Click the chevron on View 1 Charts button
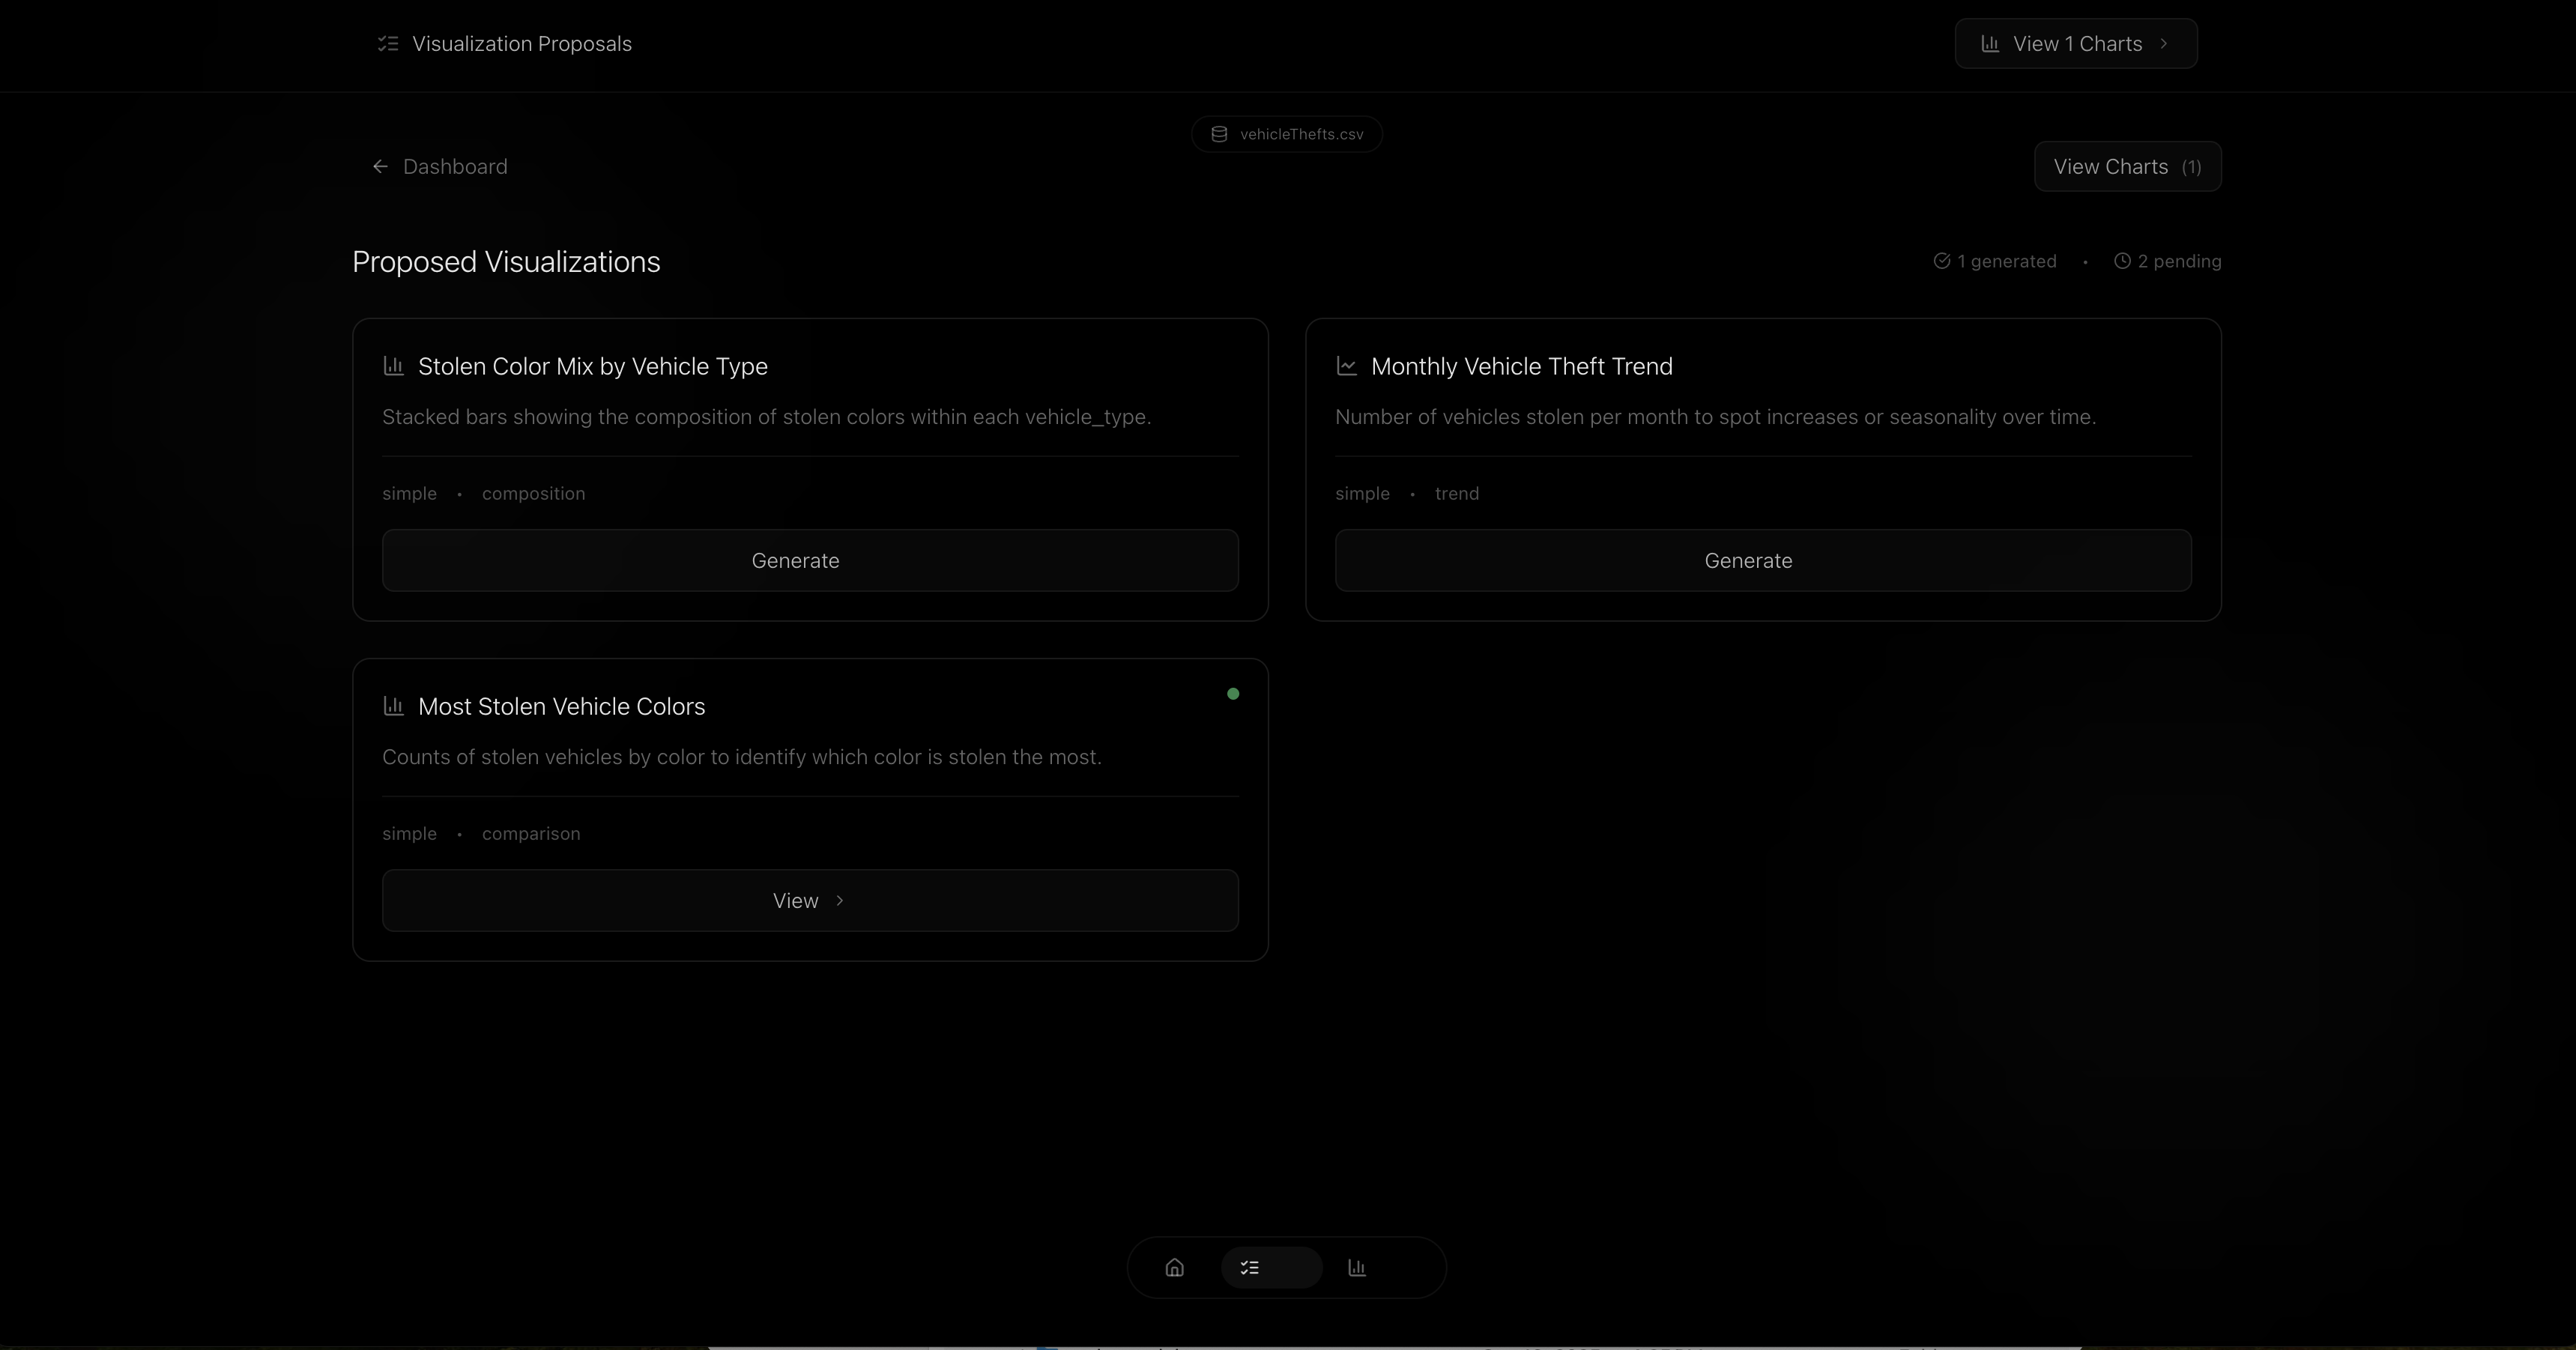The image size is (2576, 1350). coord(2164,44)
